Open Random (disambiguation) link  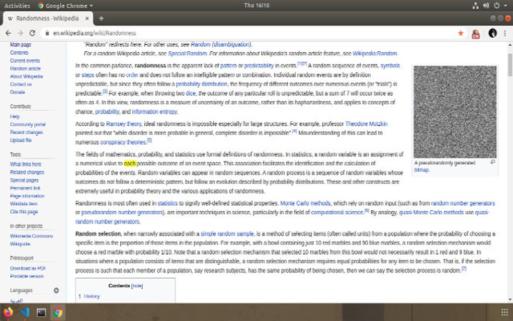pyautogui.click(x=221, y=44)
